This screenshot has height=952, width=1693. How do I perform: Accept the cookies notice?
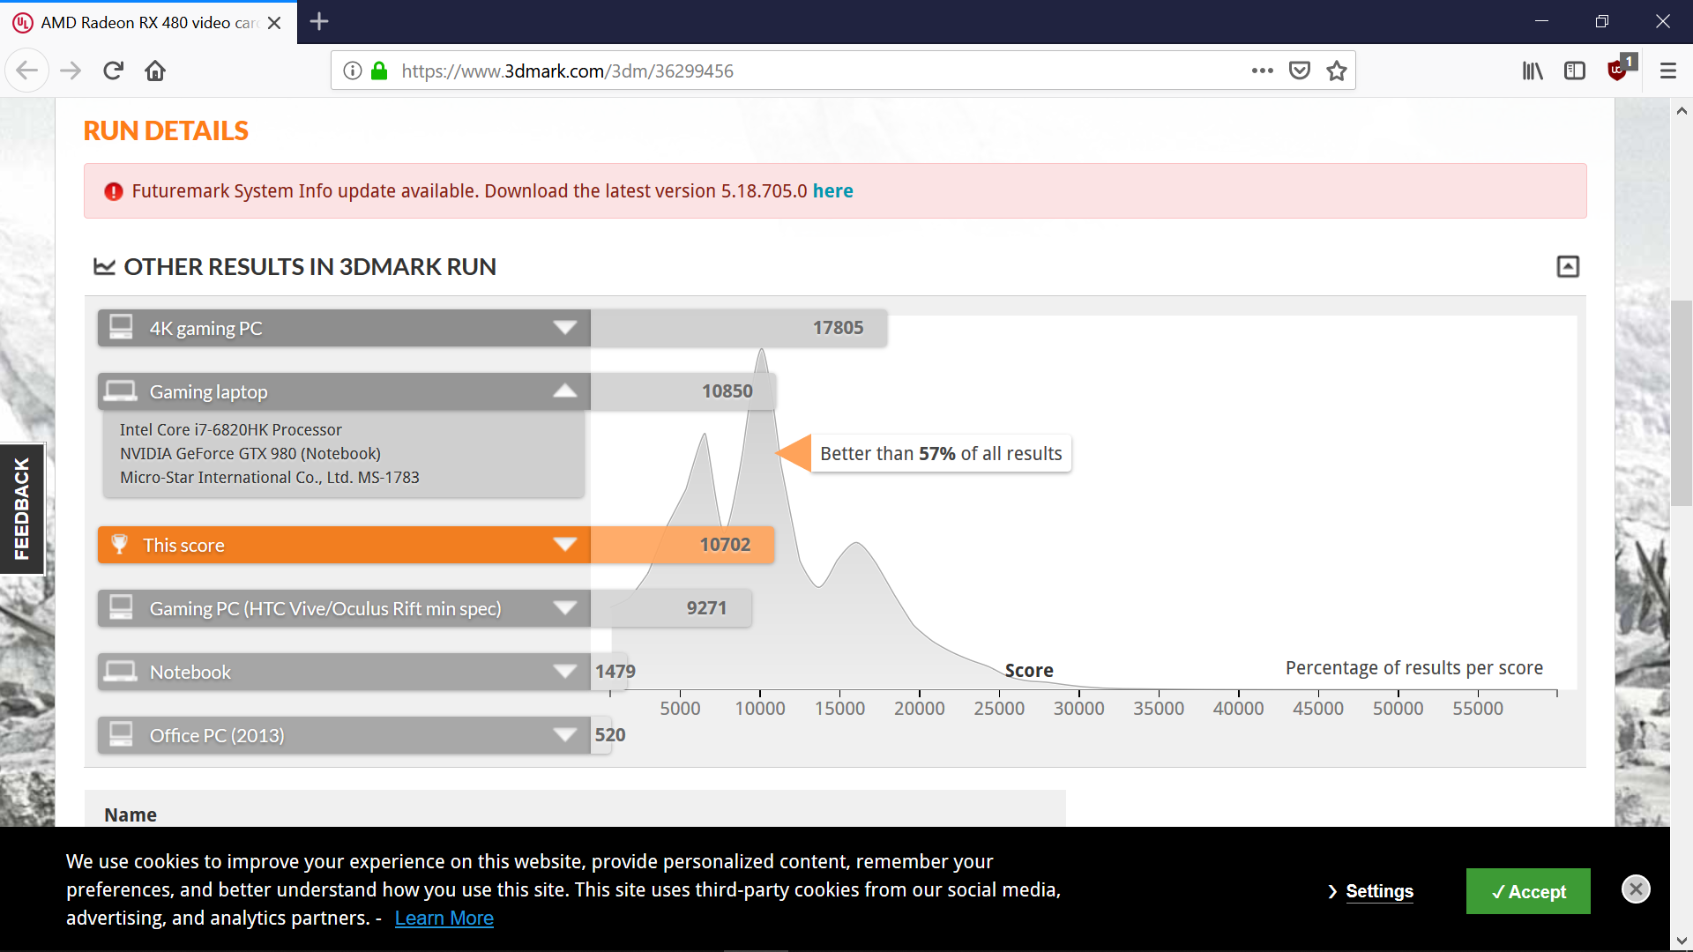click(x=1527, y=891)
